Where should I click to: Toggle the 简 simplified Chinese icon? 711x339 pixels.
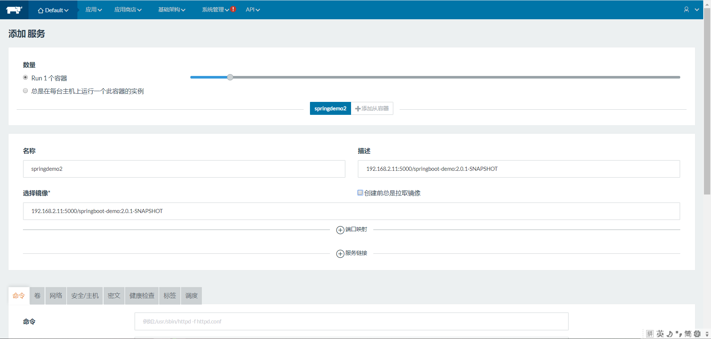tap(688, 334)
